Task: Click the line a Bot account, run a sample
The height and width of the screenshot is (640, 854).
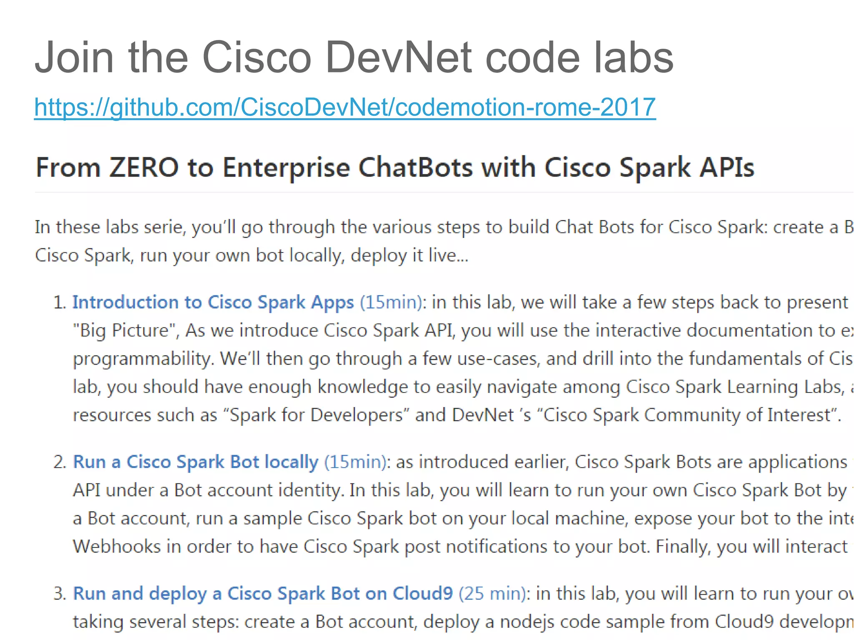Action: [x=463, y=519]
